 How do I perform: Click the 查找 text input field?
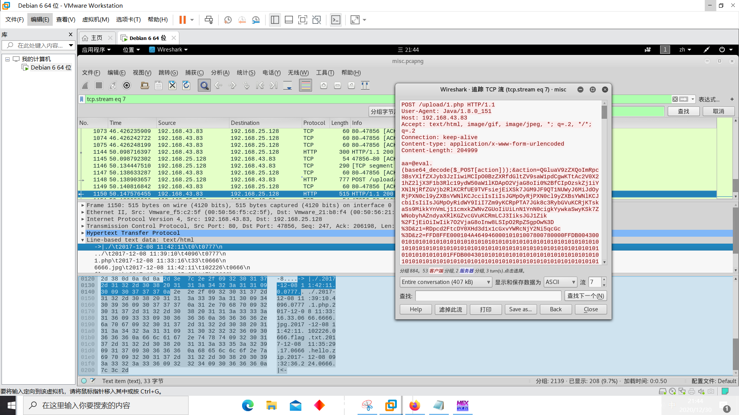[x=488, y=296]
